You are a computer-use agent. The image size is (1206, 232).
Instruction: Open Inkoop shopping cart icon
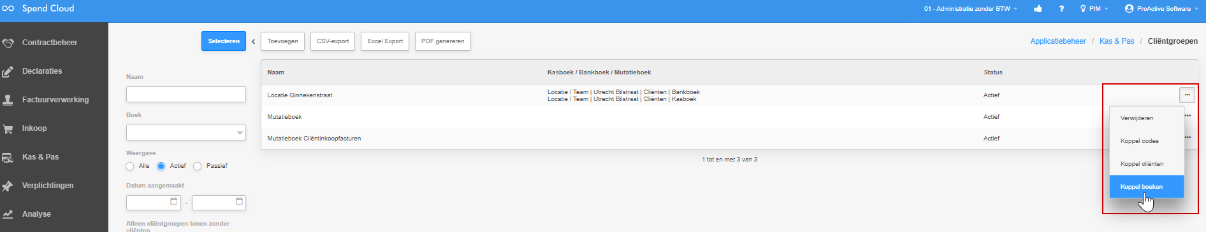(x=8, y=128)
